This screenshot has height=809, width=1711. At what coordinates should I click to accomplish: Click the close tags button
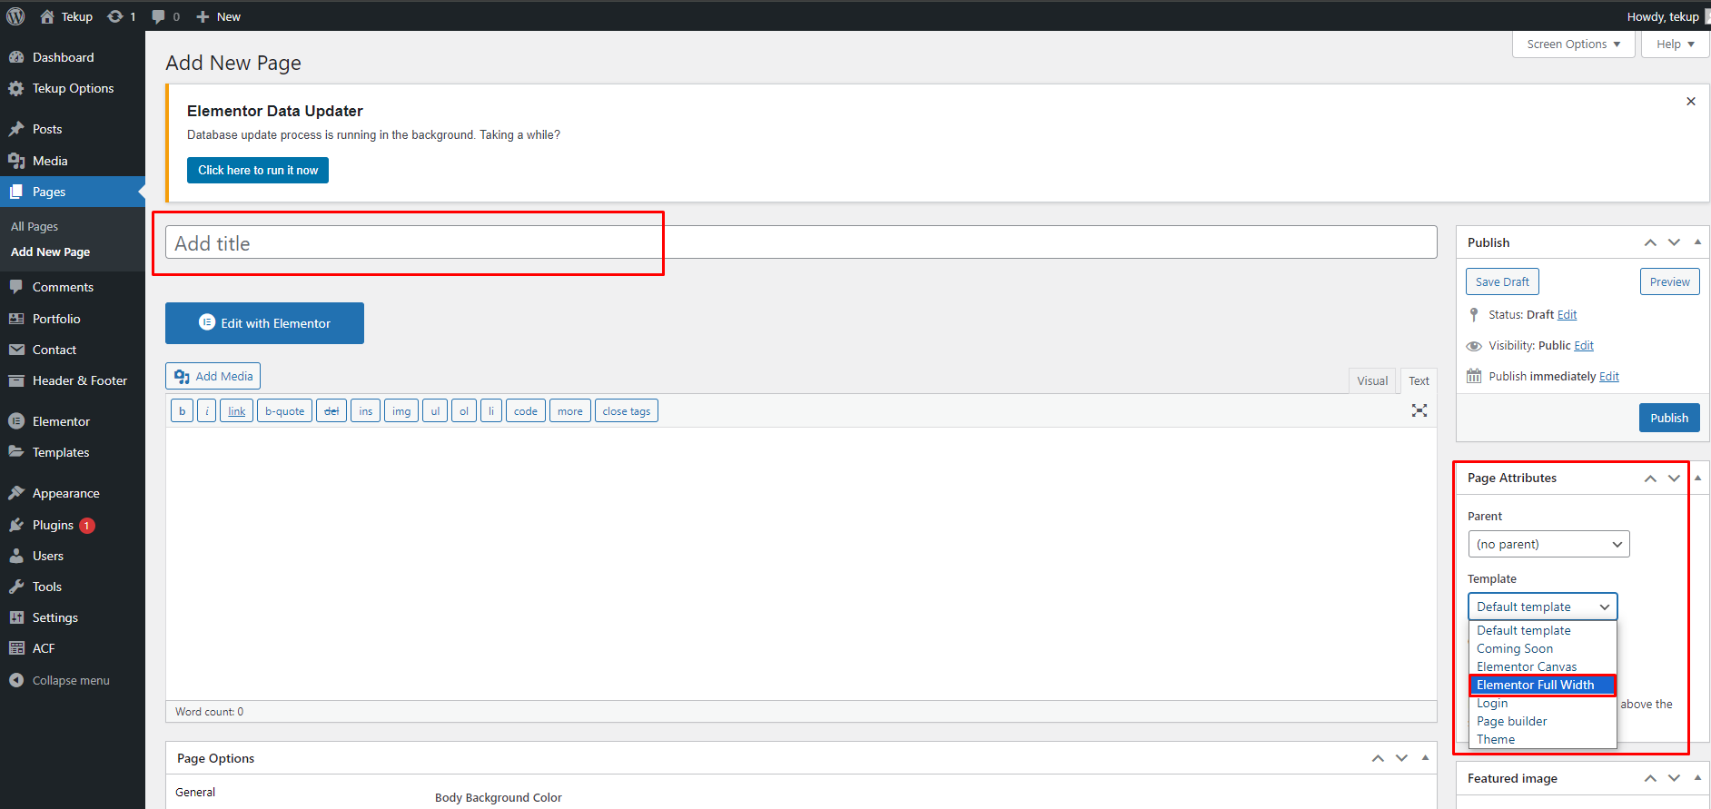click(627, 411)
